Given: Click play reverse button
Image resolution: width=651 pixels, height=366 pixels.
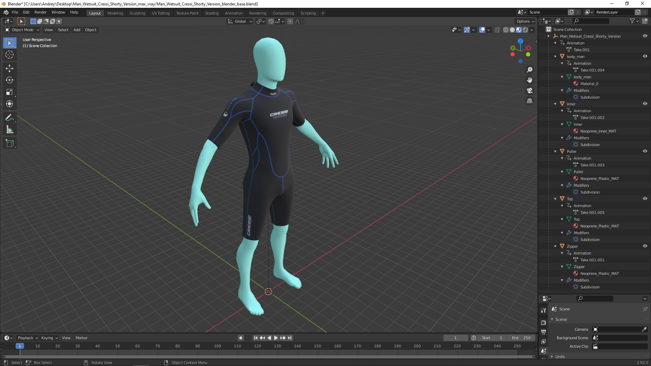Looking at the screenshot, I should [x=269, y=338].
